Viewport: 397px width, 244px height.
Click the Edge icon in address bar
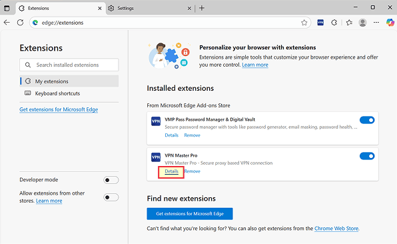[x=35, y=23]
